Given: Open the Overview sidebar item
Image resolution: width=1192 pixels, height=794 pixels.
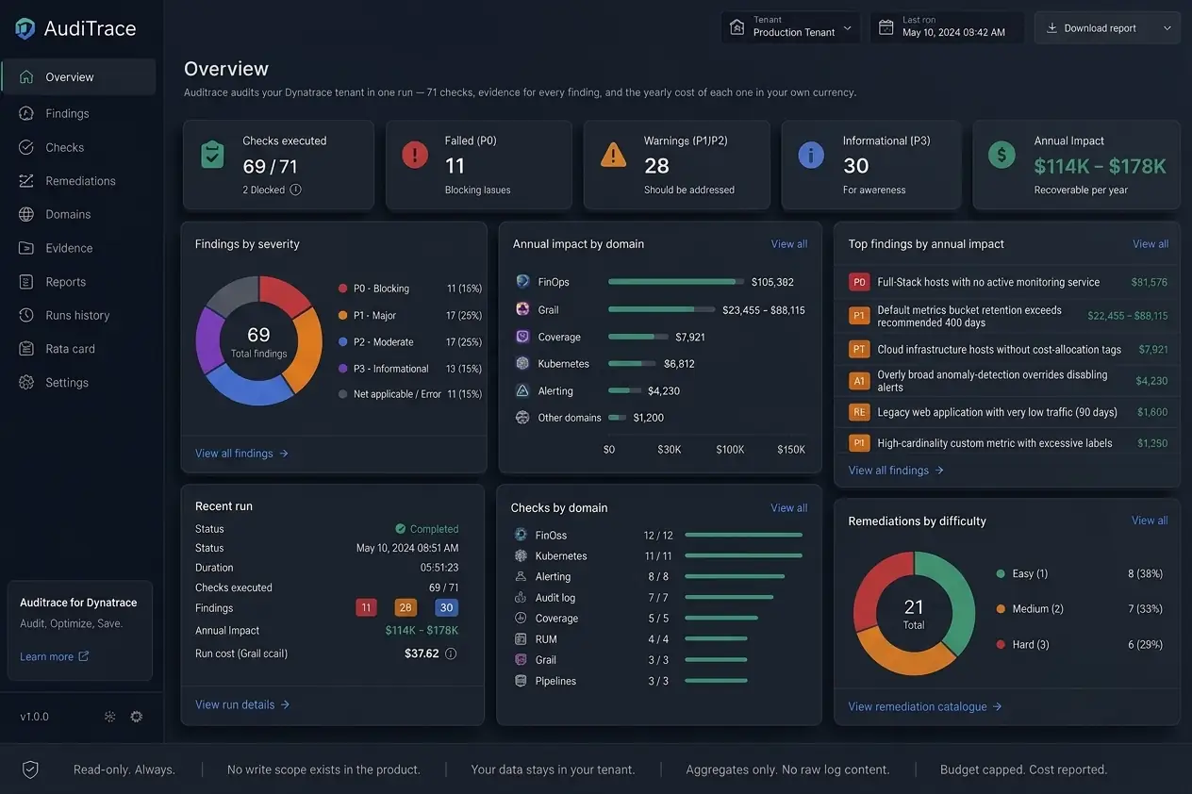Looking at the screenshot, I should tap(78, 77).
